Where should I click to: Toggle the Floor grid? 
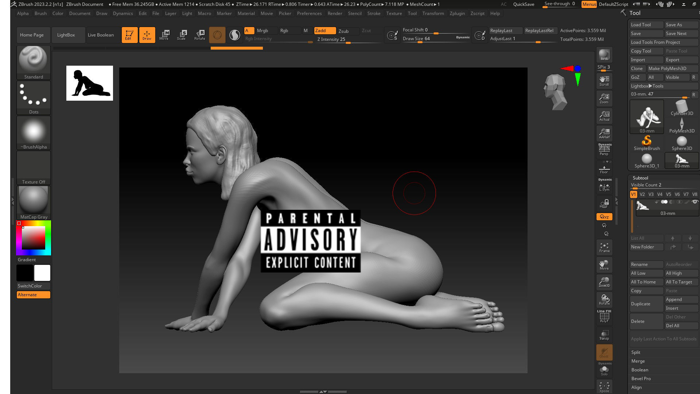tap(604, 169)
